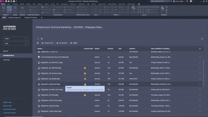Open the Autodesk App Store cart icon
Screen dimensions: 208x117
pos(187,1)
